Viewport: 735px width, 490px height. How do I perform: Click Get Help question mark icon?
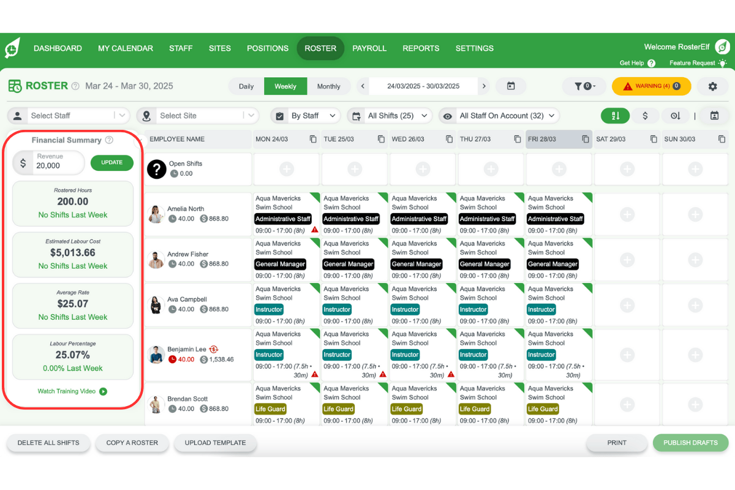651,63
